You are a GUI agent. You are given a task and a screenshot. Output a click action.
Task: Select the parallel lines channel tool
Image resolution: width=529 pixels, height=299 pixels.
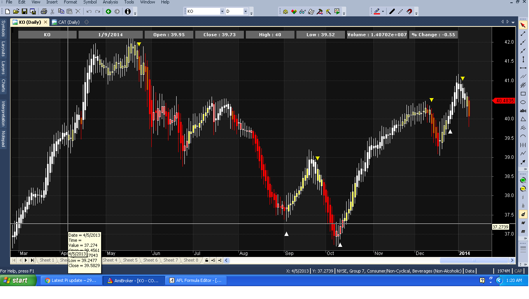(523, 77)
